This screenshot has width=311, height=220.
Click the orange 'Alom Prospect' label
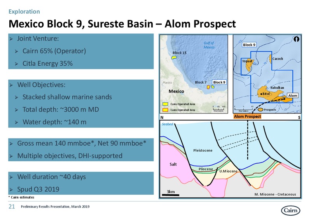247,117
